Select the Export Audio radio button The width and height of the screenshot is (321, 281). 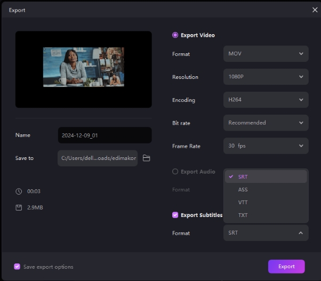coord(175,172)
